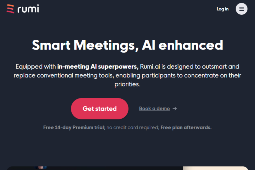Select the bolded in-meeting AI superpowers text
The width and height of the screenshot is (255, 170).
[x=98, y=67]
